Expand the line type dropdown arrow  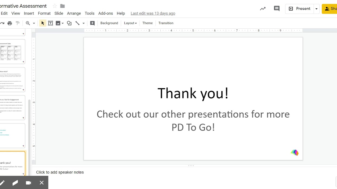coord(83,23)
